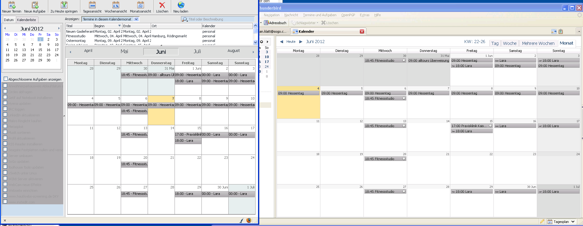Switch to Wochenansicht via toolbar icon
583x226 pixels.
(x=116, y=5)
